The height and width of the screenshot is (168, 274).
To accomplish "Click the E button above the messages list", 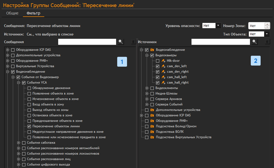I will (x=133, y=42).
